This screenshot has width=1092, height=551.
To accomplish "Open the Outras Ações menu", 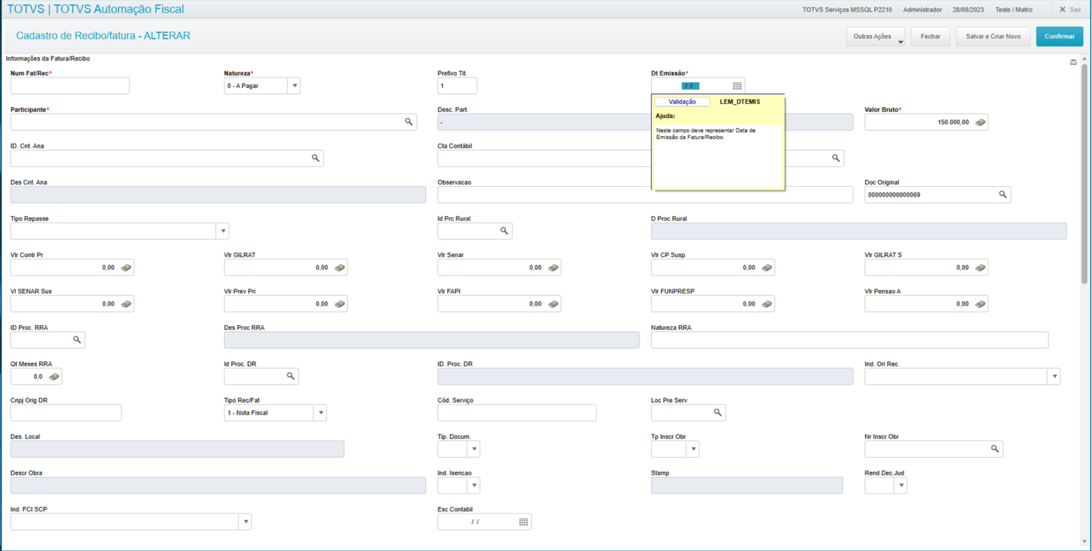I will pos(876,36).
